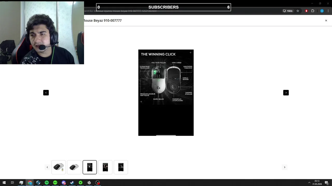Image resolution: width=332 pixels, height=186 pixels.
Task: Open the red hand ad blocker extension
Action: (306, 11)
